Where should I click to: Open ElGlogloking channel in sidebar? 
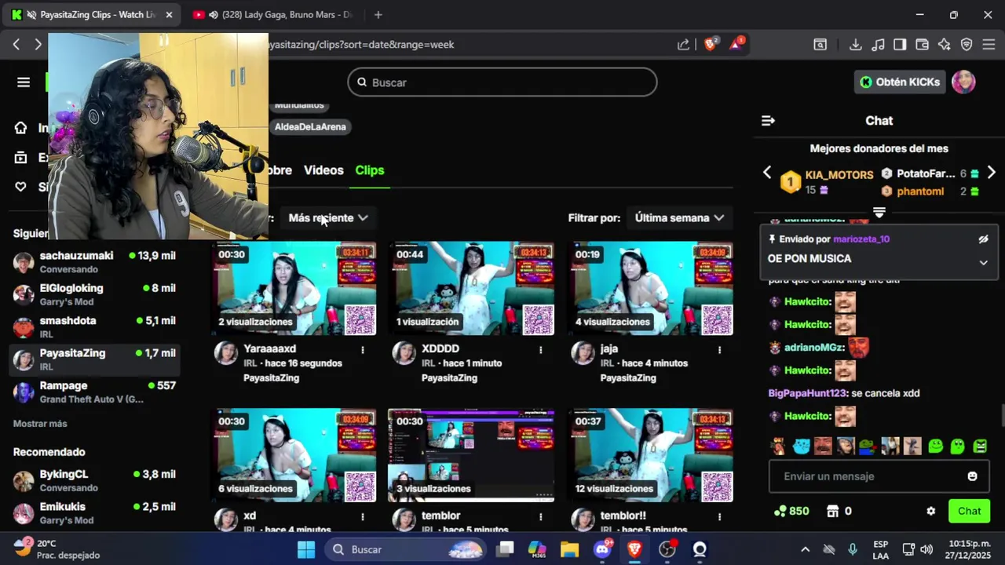point(94,294)
